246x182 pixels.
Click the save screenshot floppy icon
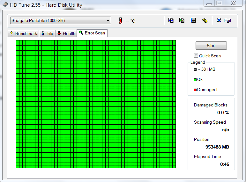(193, 20)
